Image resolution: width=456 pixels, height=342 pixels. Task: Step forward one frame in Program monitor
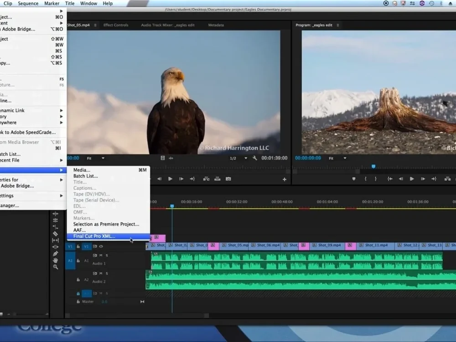(x=423, y=179)
